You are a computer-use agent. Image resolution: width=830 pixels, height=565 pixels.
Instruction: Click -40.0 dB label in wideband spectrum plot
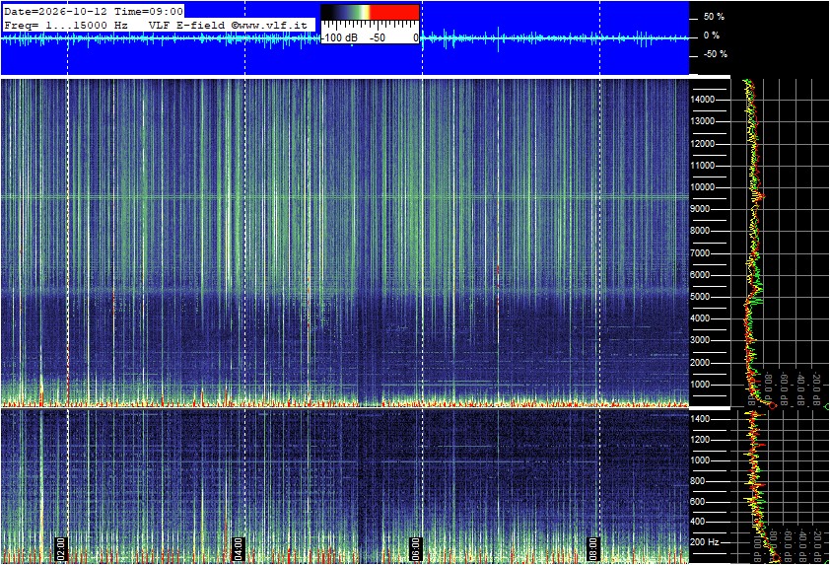pos(799,390)
